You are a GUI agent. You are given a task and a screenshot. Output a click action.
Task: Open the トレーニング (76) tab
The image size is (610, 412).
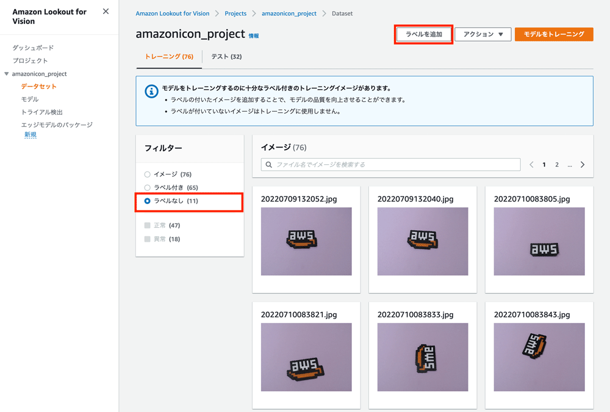[x=169, y=57]
